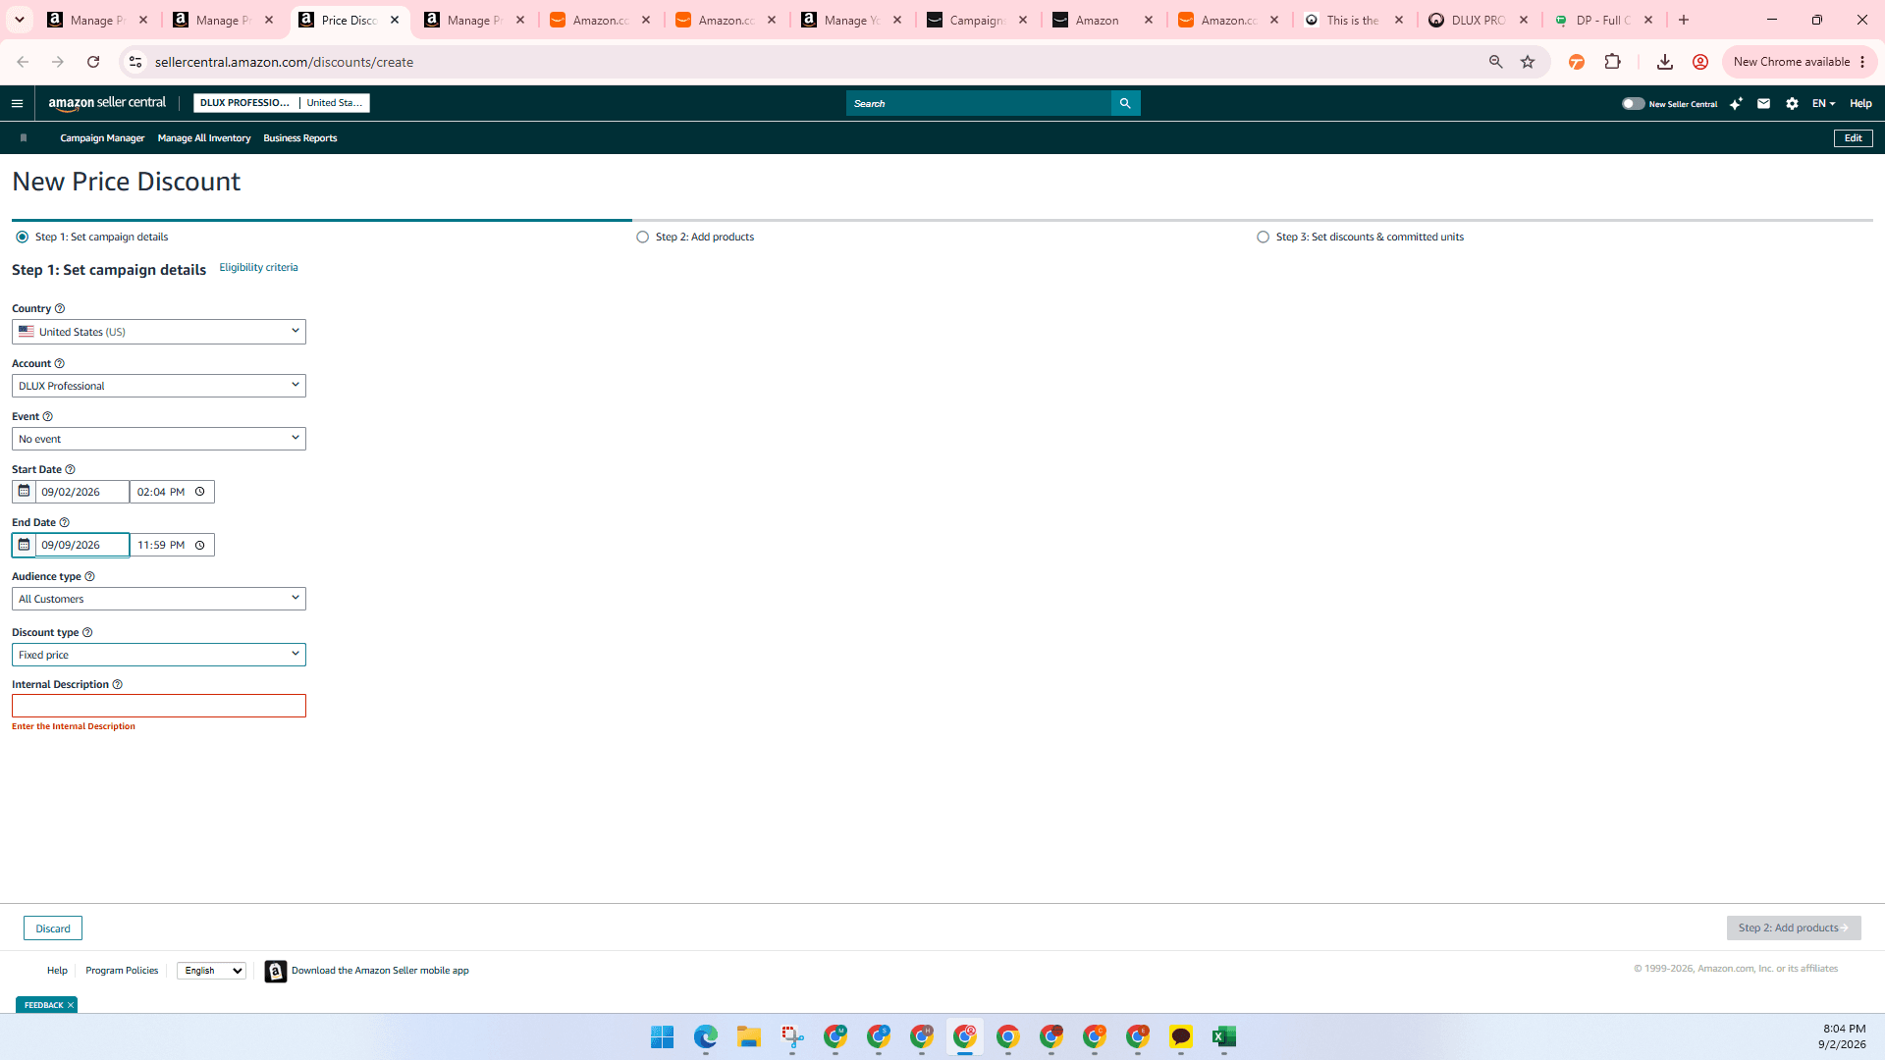
Task: Click the Amazon Seller Central logo
Action: coord(107,103)
